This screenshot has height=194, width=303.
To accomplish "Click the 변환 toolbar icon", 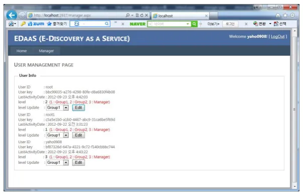I will (259, 24).
